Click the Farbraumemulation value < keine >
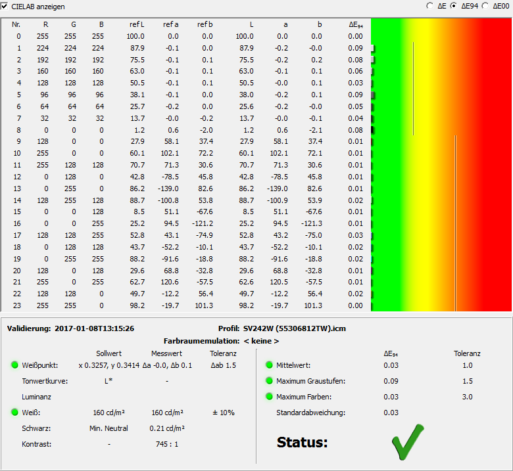Viewport: 513px width, 471px height. click(x=261, y=341)
